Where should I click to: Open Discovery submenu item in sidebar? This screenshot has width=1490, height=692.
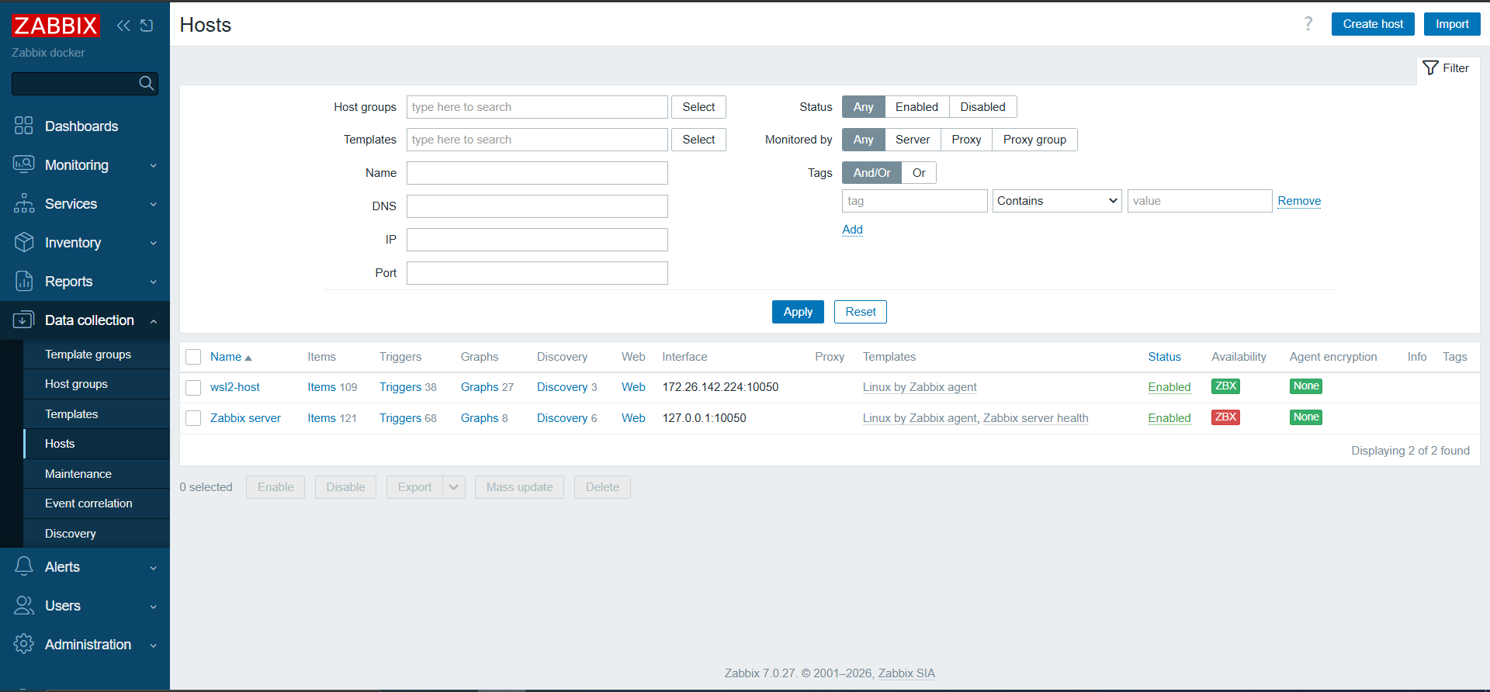click(96, 534)
